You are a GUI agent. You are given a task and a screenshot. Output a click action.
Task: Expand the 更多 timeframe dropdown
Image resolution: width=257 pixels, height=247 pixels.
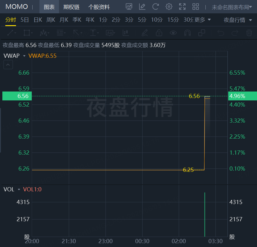coord(202,20)
